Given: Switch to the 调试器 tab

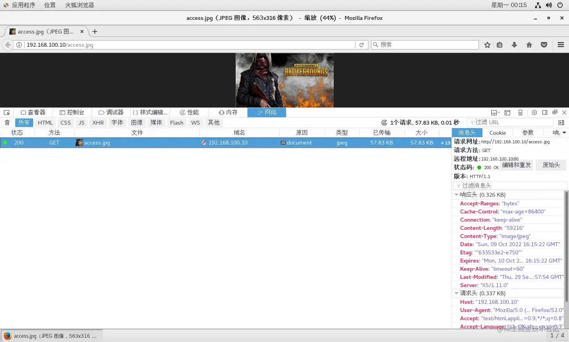Looking at the screenshot, I should pos(111,113).
